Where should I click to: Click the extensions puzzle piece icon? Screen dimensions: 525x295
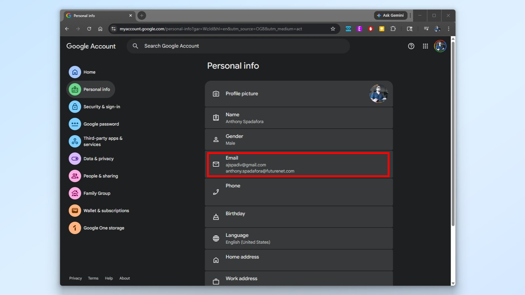[393, 29]
